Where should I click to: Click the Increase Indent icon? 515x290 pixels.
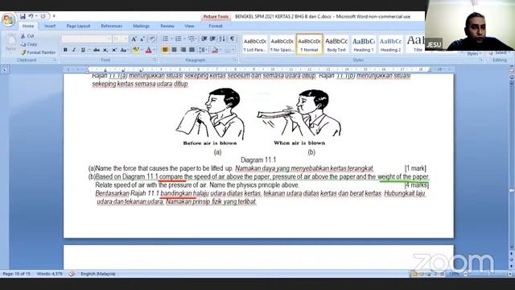pos(212,39)
